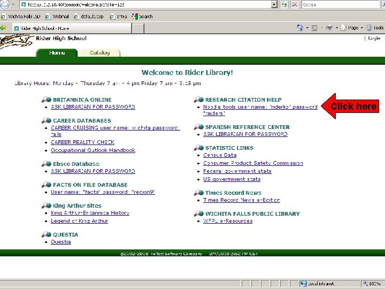Click the stop loading red X icon
Viewport: 385px width, 289px height.
(295, 4)
